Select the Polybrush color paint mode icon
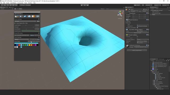The width and height of the screenshot is (170, 95). click(x=25, y=16)
